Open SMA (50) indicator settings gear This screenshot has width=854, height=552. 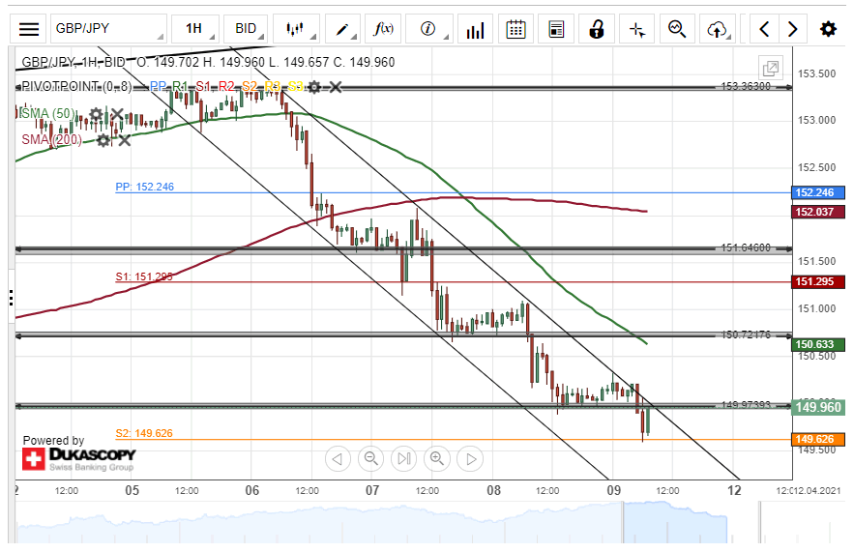click(96, 115)
